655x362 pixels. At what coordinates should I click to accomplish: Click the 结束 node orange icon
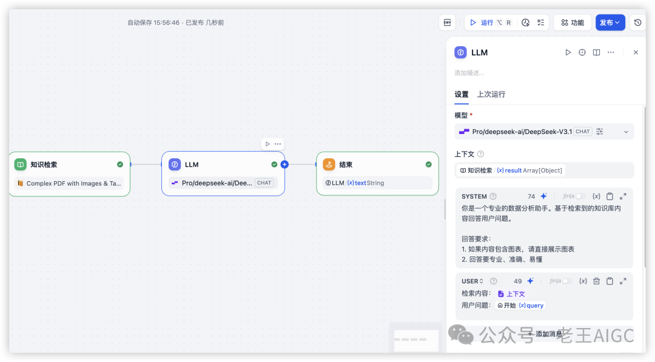pyautogui.click(x=329, y=164)
